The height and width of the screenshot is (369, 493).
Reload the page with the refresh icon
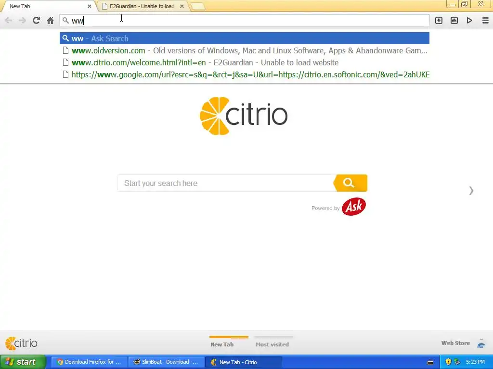(x=36, y=20)
